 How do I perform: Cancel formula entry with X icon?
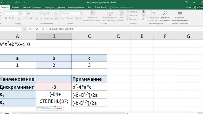(x=30, y=29)
